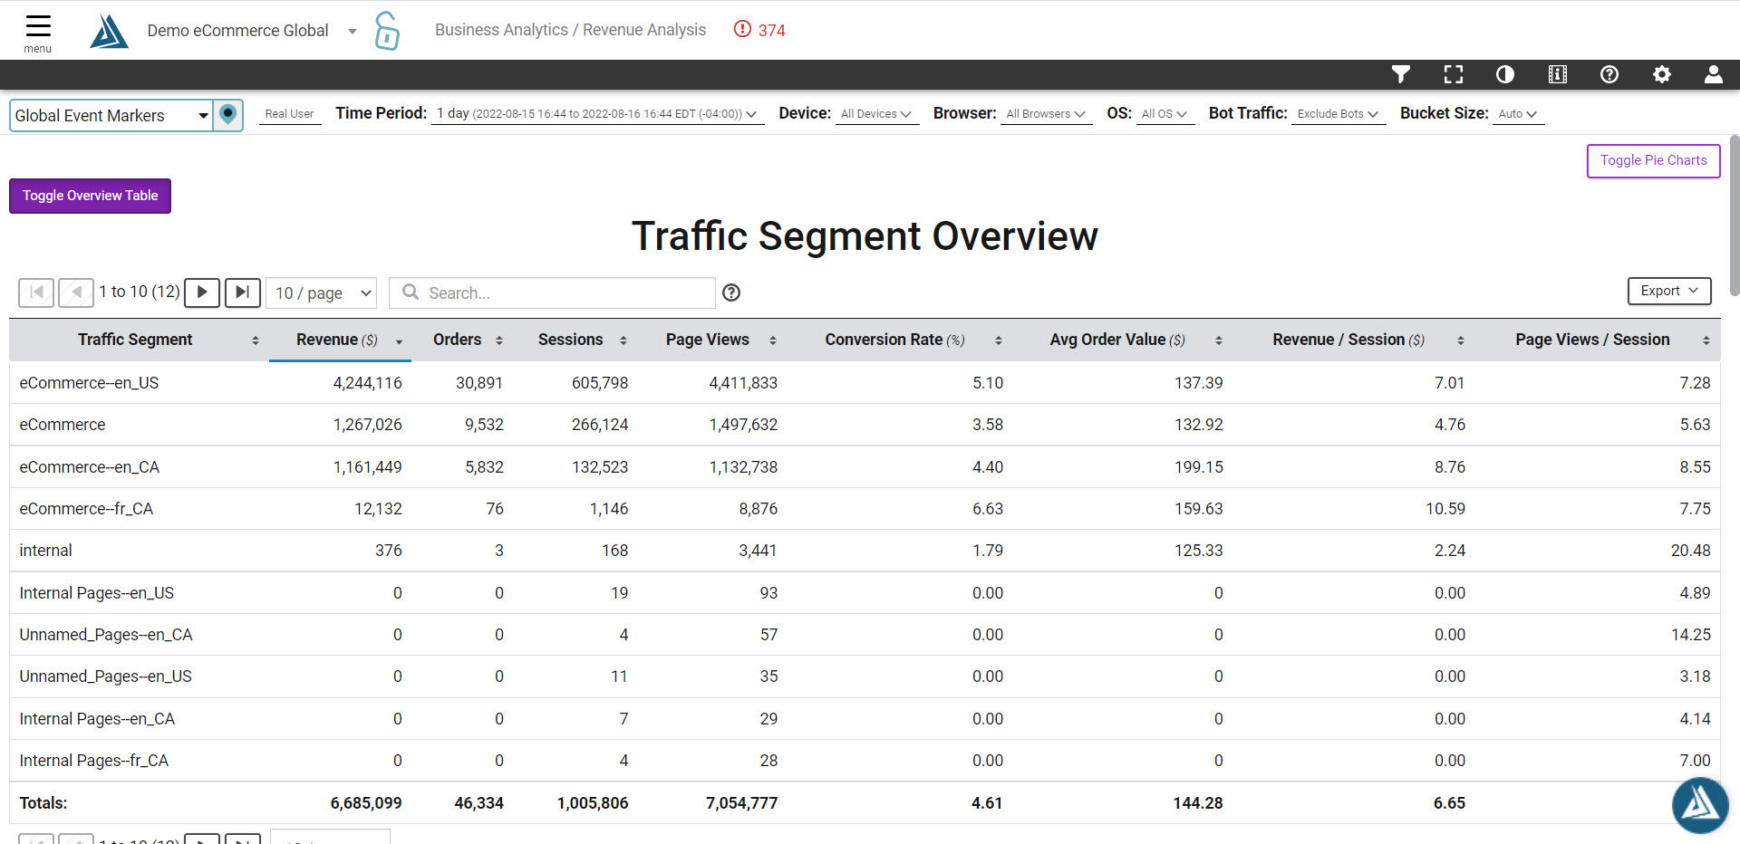This screenshot has height=844, width=1740.
Task: Click the Blue Triangle logo
Action: coord(109,31)
